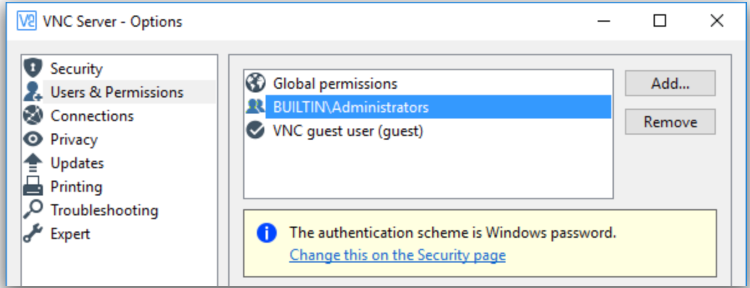
Task: Switch to the Connections page
Action: pyautogui.click(x=92, y=116)
